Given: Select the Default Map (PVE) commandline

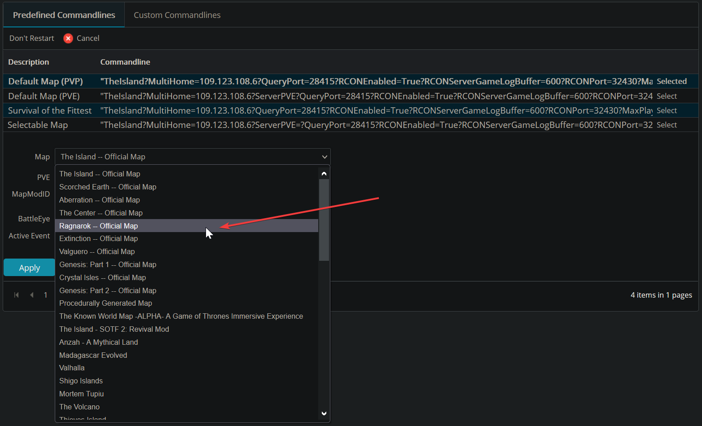Looking at the screenshot, I should (x=667, y=96).
